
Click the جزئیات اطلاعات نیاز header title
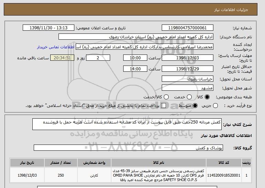pos(231,10)
